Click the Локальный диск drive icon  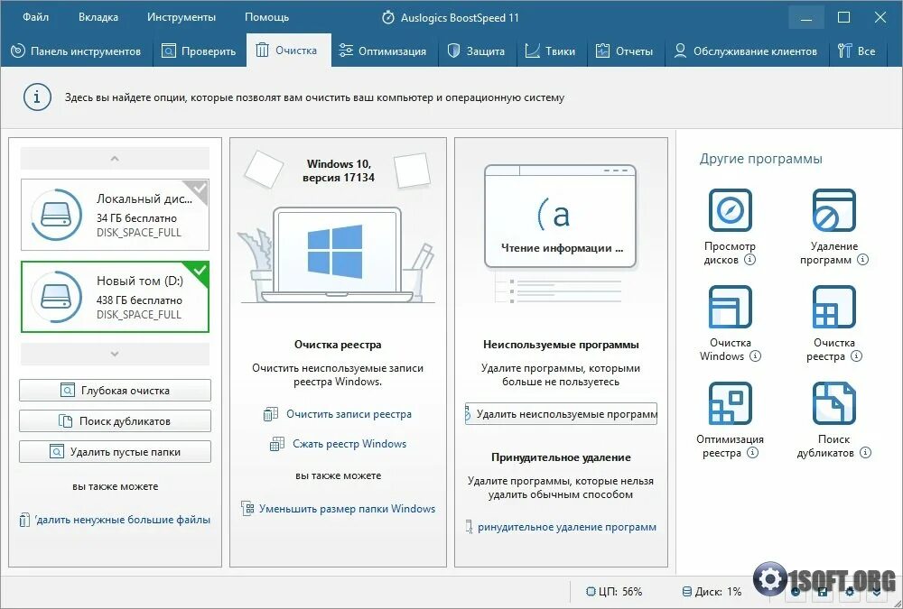pyautogui.click(x=56, y=215)
